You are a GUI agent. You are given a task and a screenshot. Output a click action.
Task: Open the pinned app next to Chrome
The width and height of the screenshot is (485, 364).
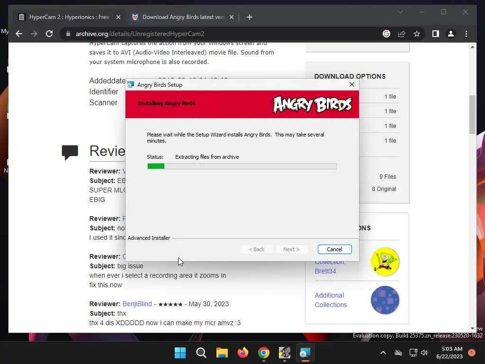[x=285, y=353]
